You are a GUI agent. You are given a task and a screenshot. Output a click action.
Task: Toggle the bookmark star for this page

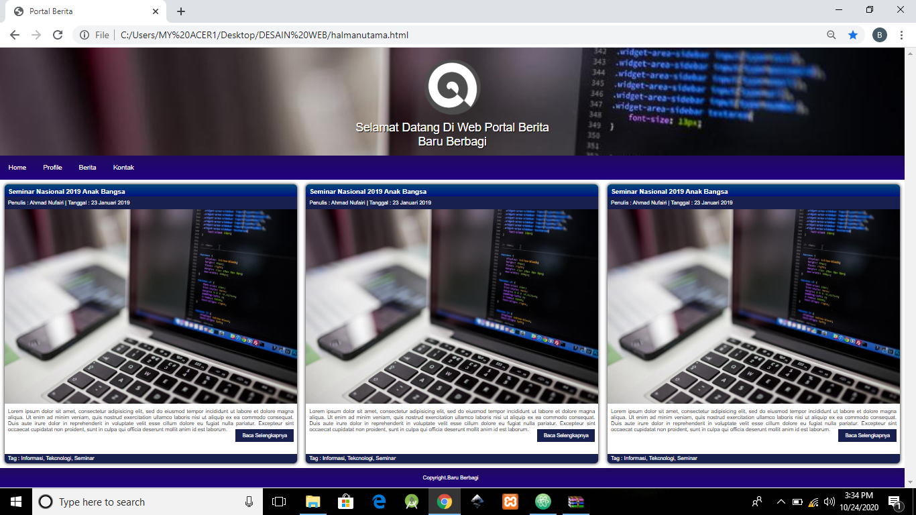click(x=852, y=35)
